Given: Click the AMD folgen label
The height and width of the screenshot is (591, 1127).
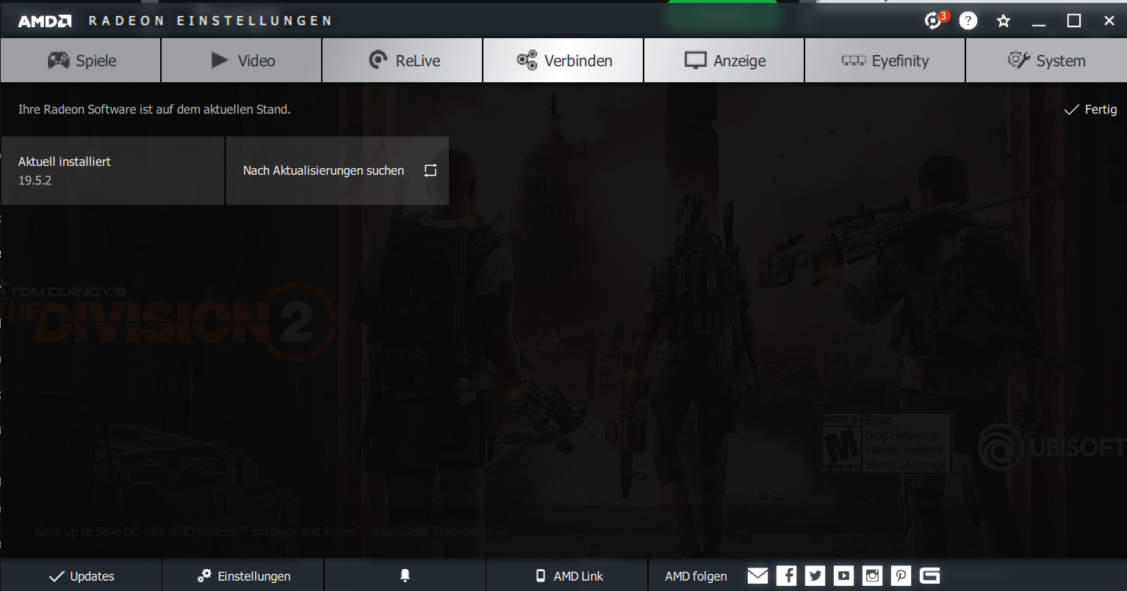Looking at the screenshot, I should pyautogui.click(x=696, y=576).
